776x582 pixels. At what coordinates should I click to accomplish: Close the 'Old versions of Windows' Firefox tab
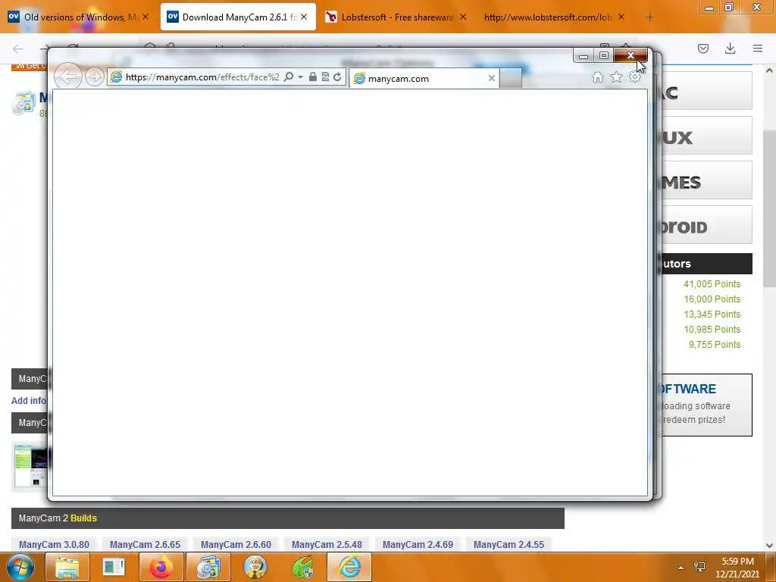click(x=145, y=17)
